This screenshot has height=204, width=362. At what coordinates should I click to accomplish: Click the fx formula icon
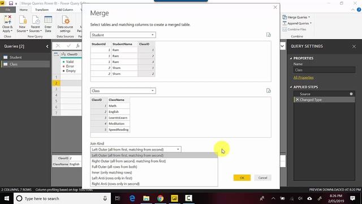pos(78,46)
